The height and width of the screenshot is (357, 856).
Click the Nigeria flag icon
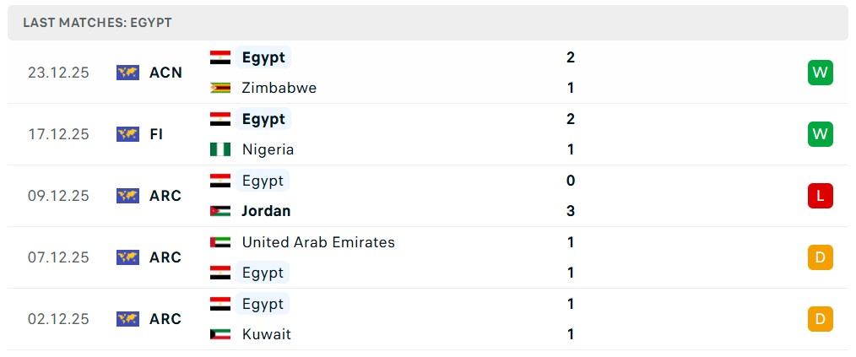click(220, 149)
